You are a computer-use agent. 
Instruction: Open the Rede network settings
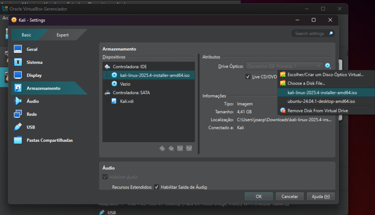coord(32,114)
